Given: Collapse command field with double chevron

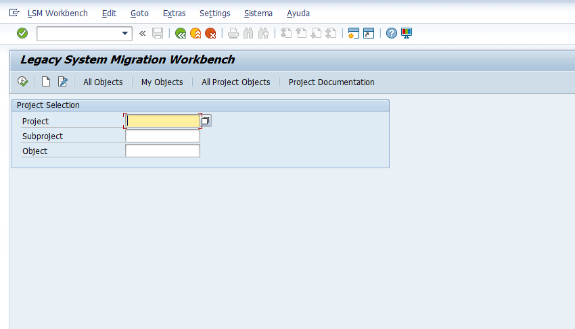Looking at the screenshot, I should coord(143,33).
